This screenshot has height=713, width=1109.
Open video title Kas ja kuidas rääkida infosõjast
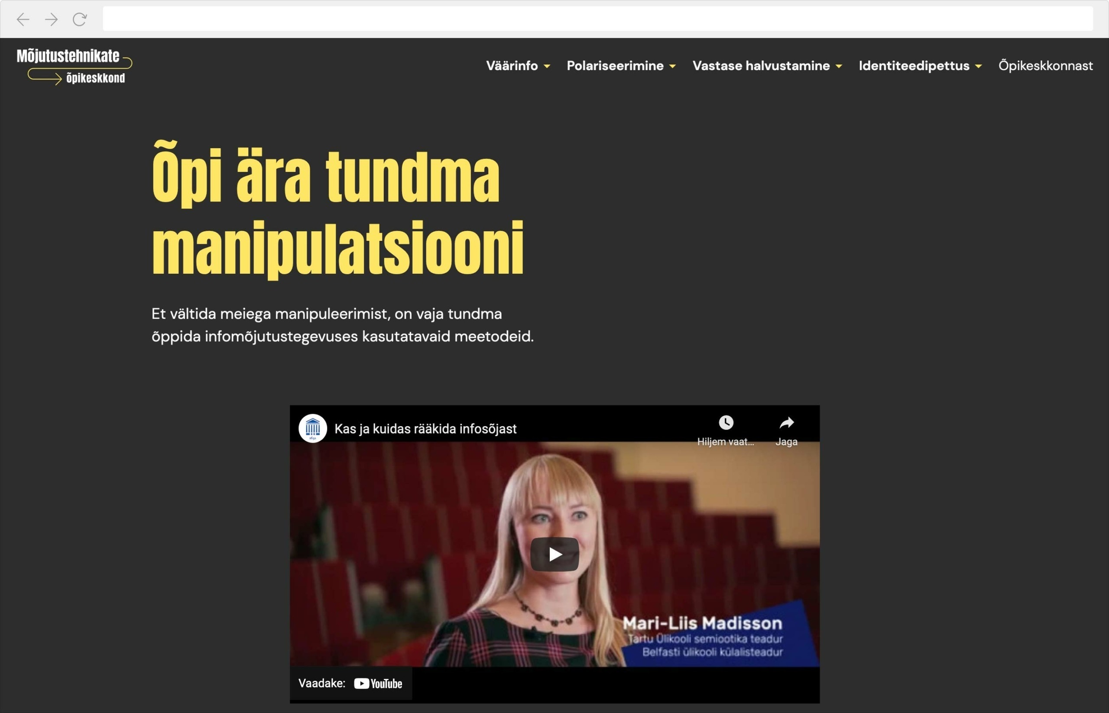(425, 429)
